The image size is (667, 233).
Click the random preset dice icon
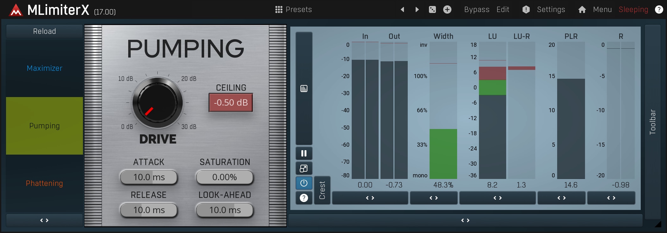(x=432, y=9)
